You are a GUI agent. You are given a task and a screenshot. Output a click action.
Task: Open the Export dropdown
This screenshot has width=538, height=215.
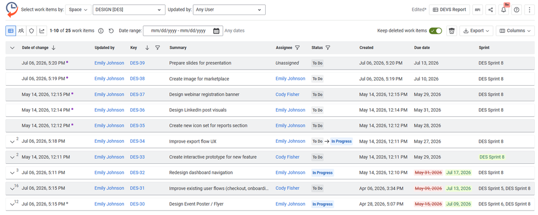coord(476,31)
